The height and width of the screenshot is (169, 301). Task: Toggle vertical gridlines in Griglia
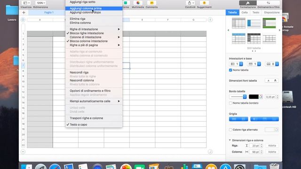(244, 119)
